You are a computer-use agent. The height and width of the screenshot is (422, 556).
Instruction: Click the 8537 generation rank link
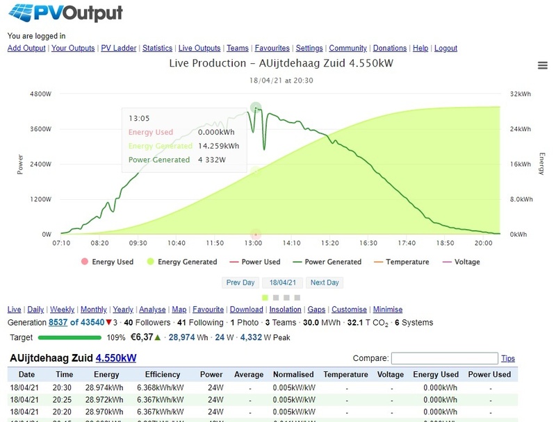58,323
